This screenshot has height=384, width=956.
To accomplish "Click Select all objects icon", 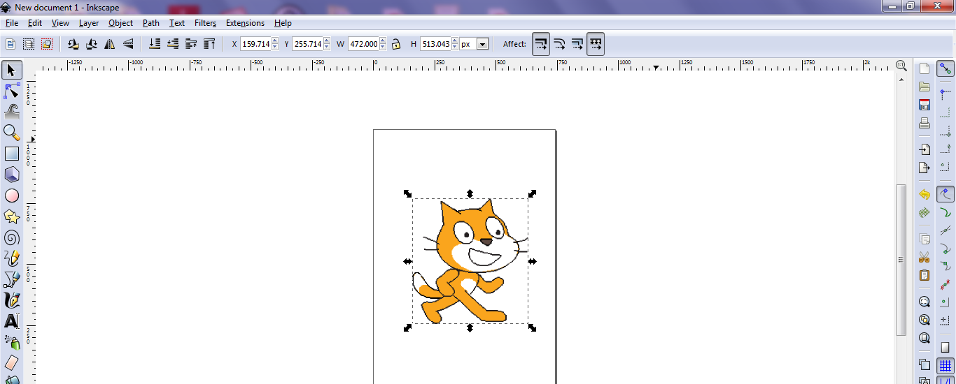I will click(x=10, y=44).
